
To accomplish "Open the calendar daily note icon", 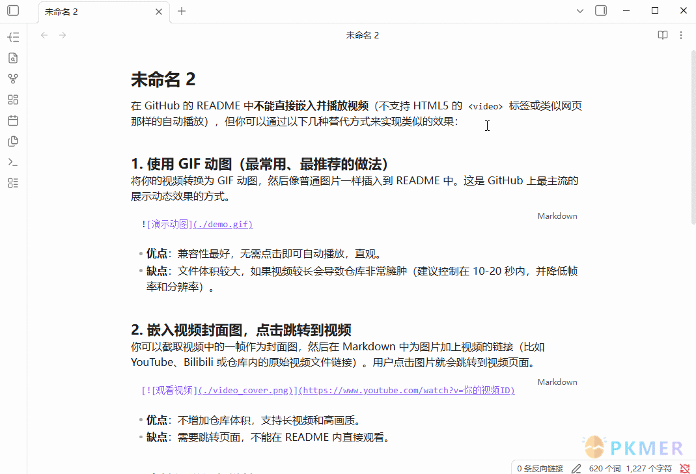I will [13, 120].
